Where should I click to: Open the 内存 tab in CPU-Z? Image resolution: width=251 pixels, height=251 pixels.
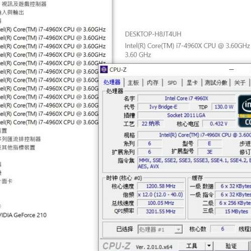[153, 83]
